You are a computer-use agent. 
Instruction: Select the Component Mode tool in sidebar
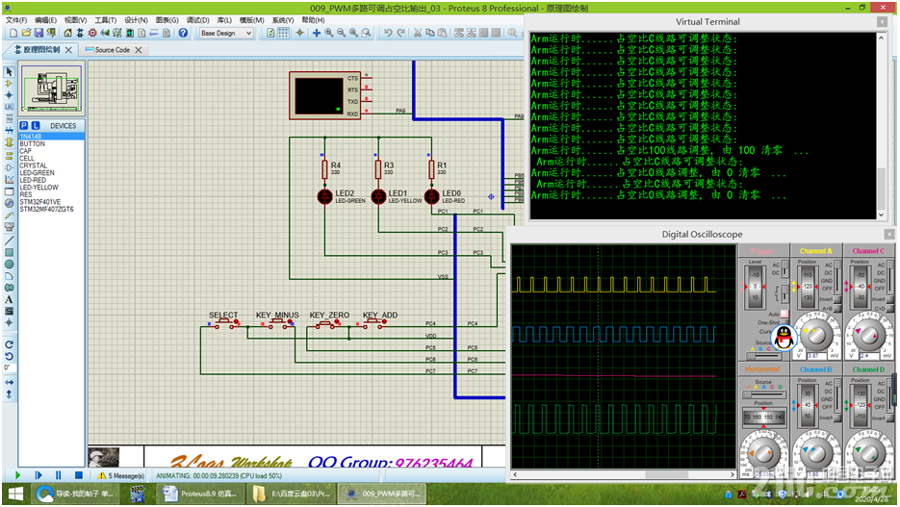pyautogui.click(x=9, y=84)
